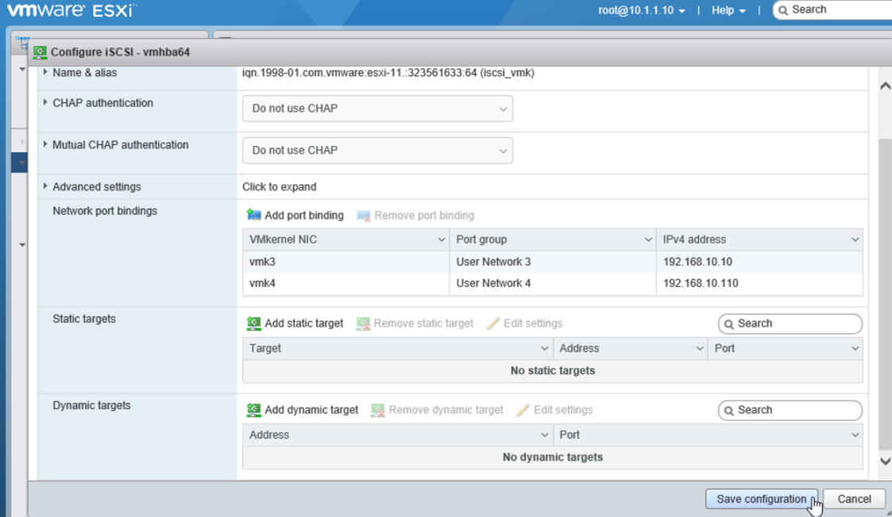892x517 pixels.
Task: Click Add static target
Action: [295, 324]
